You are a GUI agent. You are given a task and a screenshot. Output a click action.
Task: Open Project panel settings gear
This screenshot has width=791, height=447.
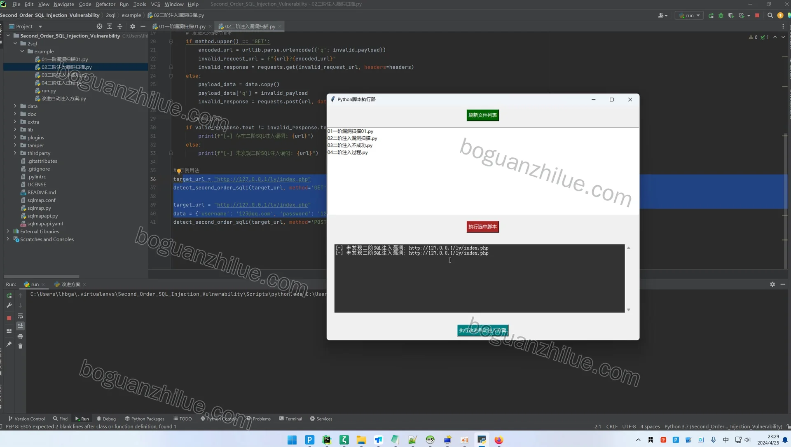pyautogui.click(x=132, y=26)
